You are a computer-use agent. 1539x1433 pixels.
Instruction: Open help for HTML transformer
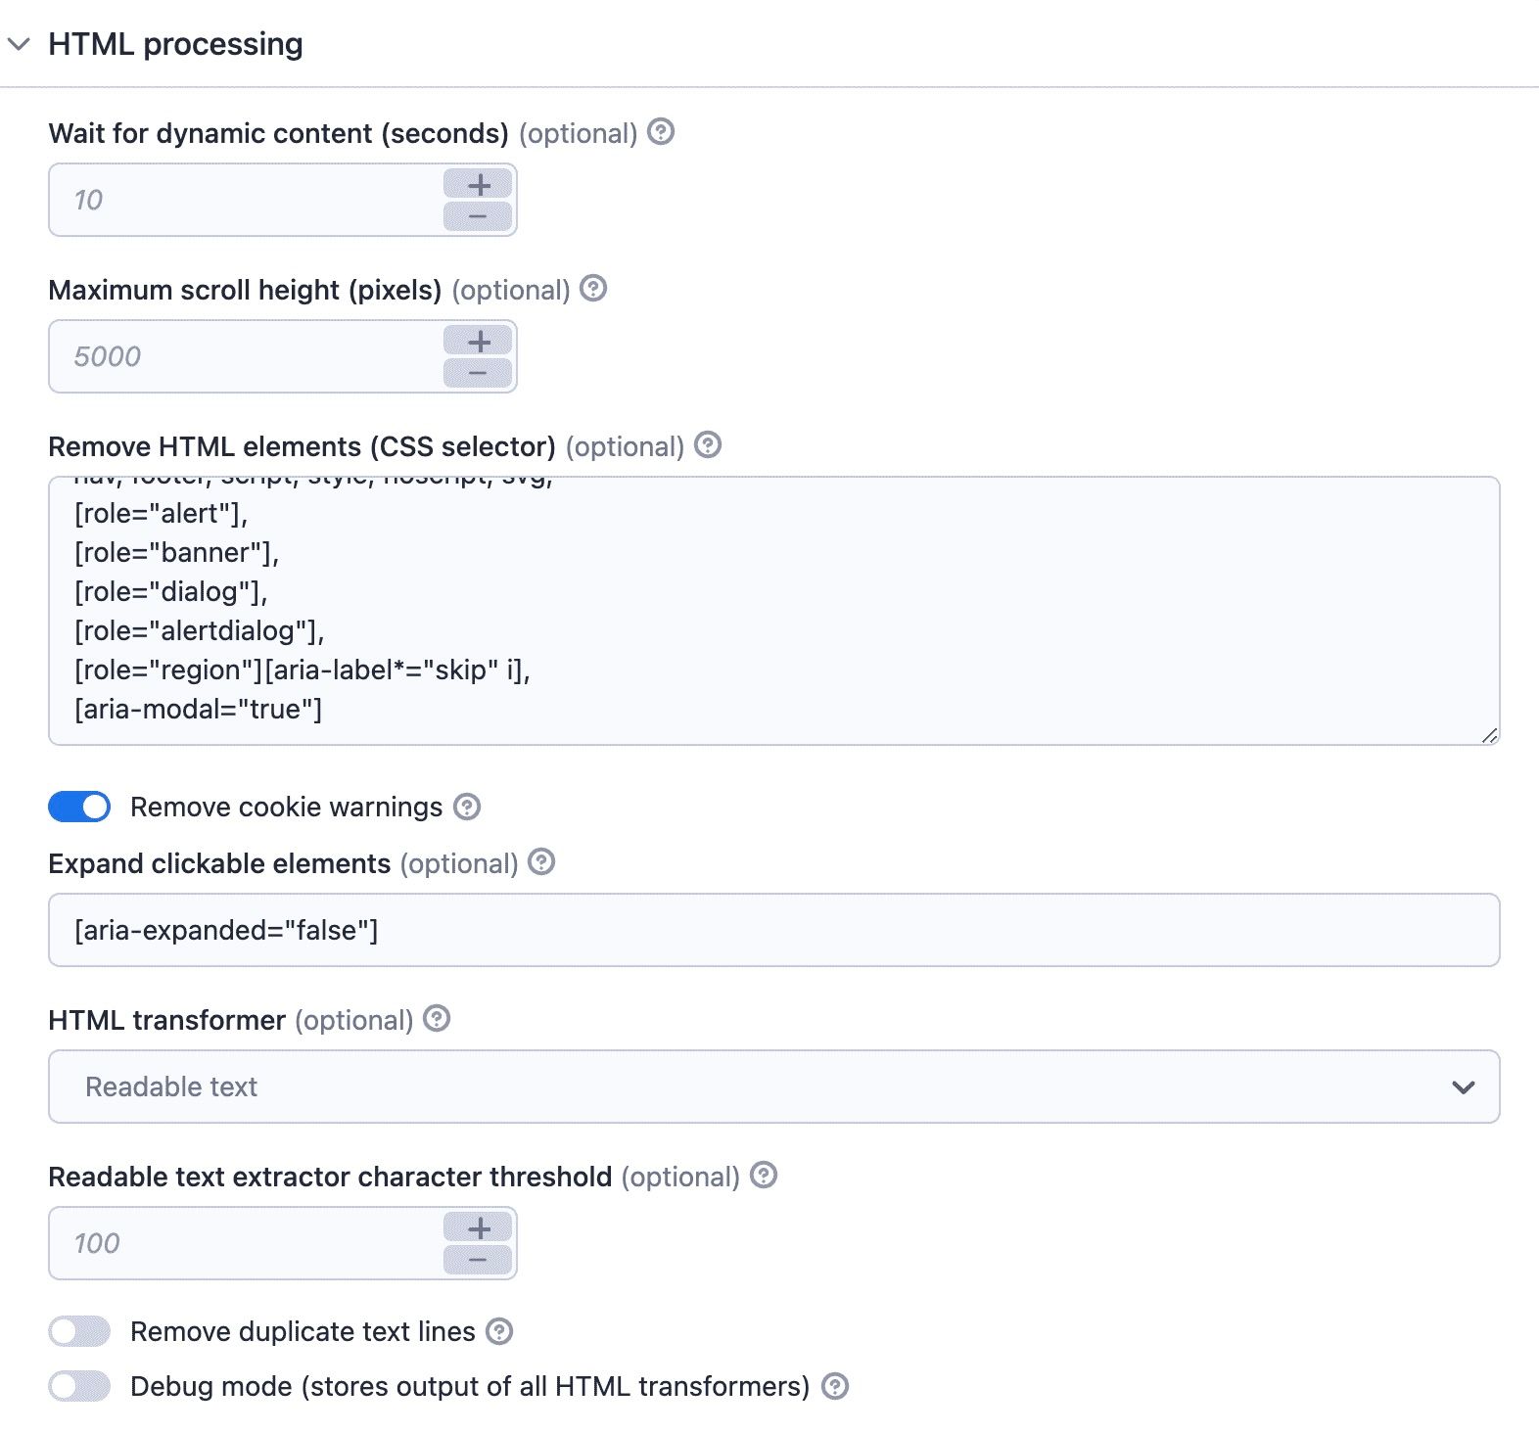(437, 1020)
